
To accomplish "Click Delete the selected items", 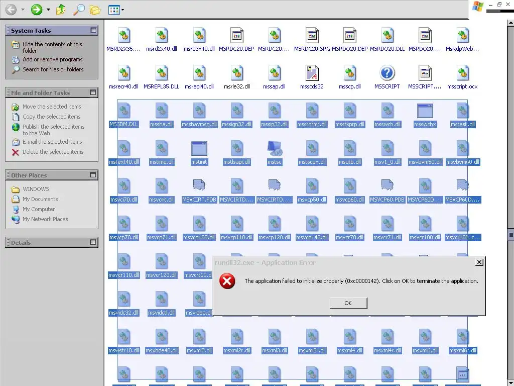I will coord(53,152).
